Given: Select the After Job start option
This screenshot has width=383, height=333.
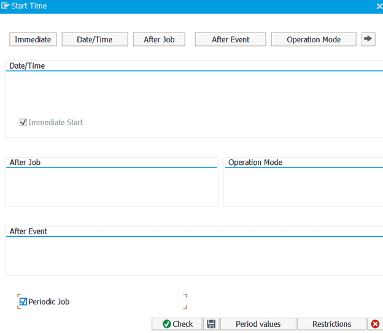Looking at the screenshot, I should tap(159, 39).
